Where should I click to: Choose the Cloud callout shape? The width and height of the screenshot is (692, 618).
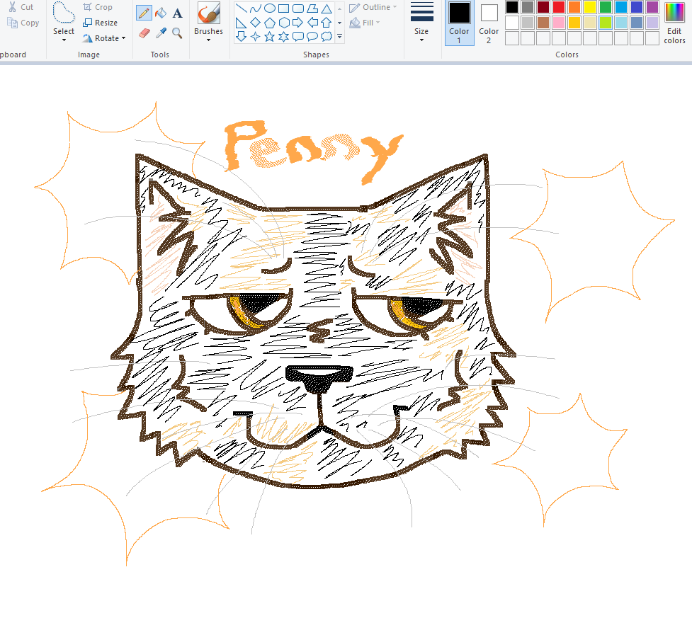[327, 37]
